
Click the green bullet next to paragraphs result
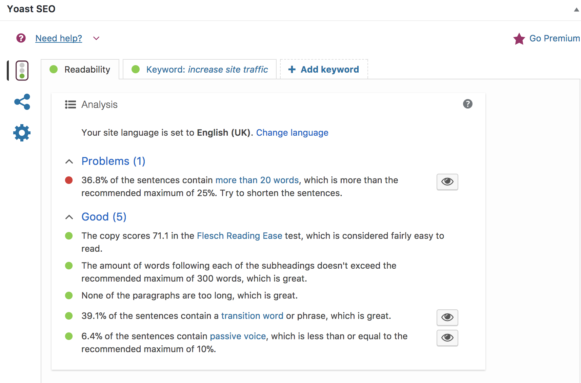(x=69, y=295)
